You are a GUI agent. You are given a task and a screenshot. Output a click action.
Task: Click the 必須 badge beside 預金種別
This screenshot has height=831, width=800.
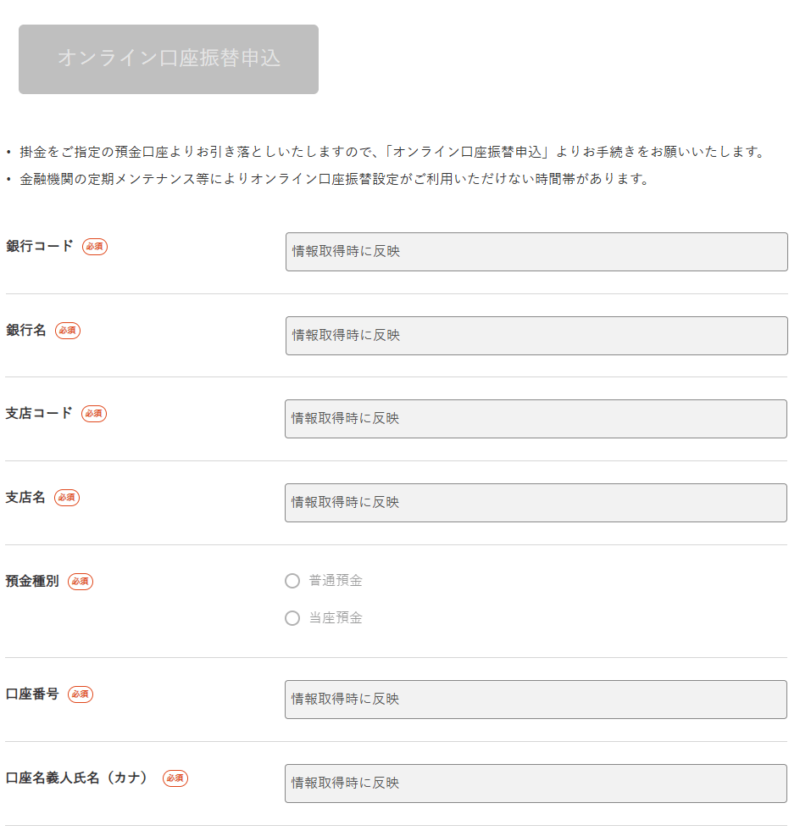tap(81, 582)
